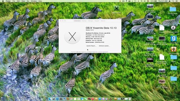Screen dimensions: 180x101
Task: Open Finder from the Dock
Action: pos(50,99)
